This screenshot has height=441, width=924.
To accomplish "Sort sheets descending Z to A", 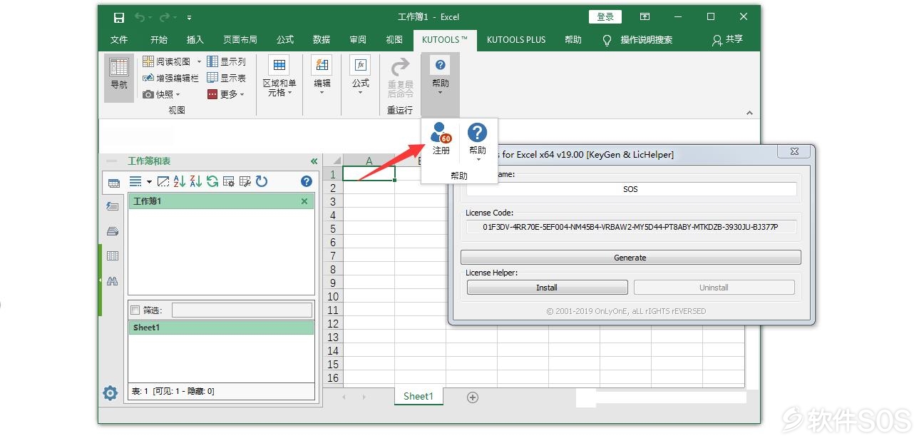I will tap(195, 182).
